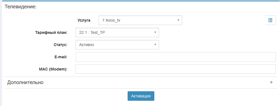Viewport: 280px width, 106px height.
Task: Focus the E-mail input field
Action: [x=176, y=57]
